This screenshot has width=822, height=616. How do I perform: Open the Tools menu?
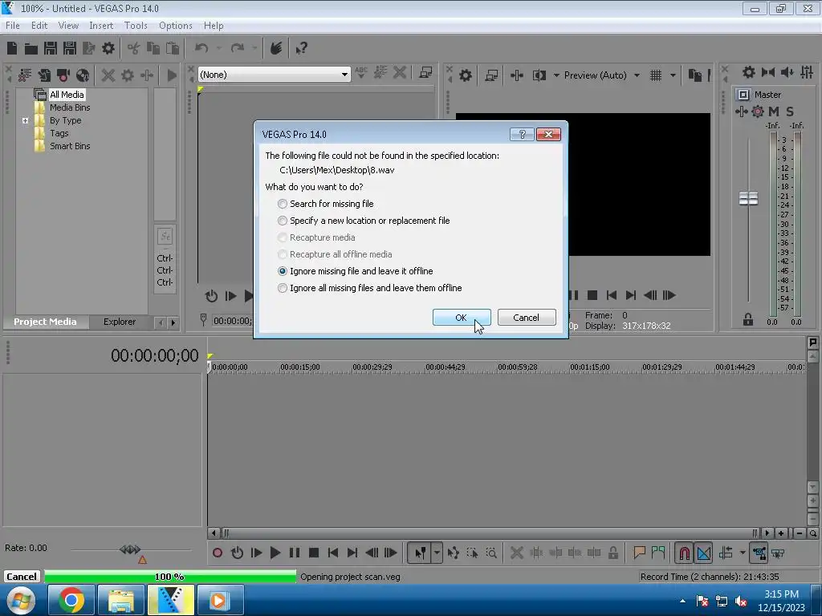[136, 26]
